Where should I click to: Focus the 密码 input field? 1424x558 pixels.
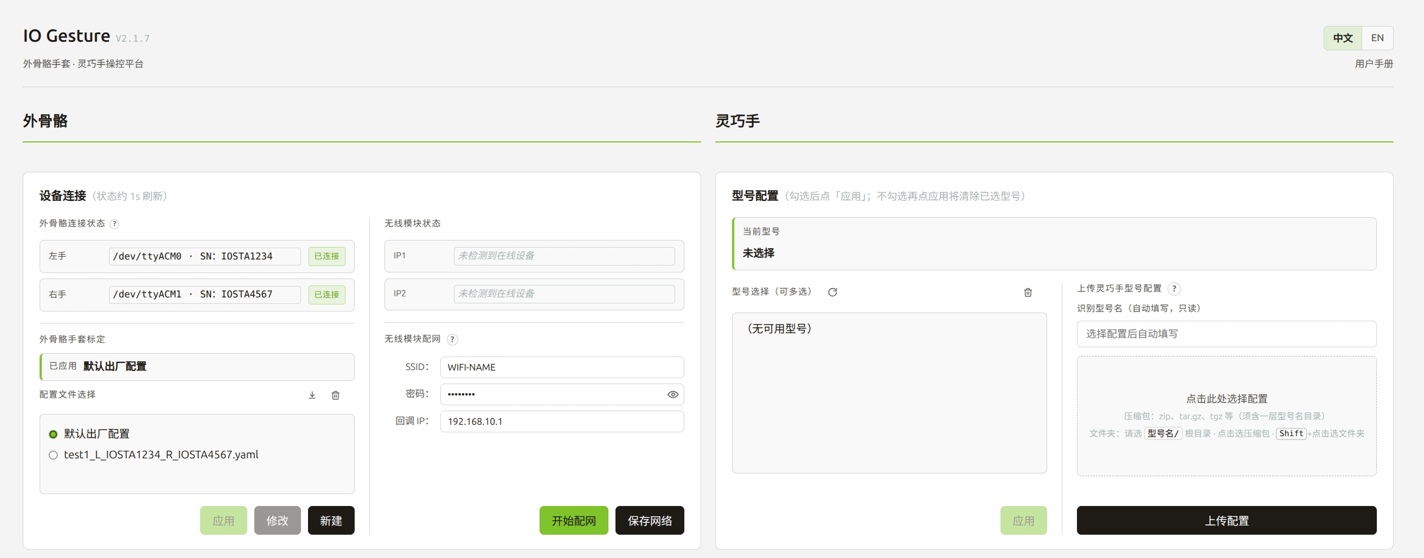pos(562,394)
